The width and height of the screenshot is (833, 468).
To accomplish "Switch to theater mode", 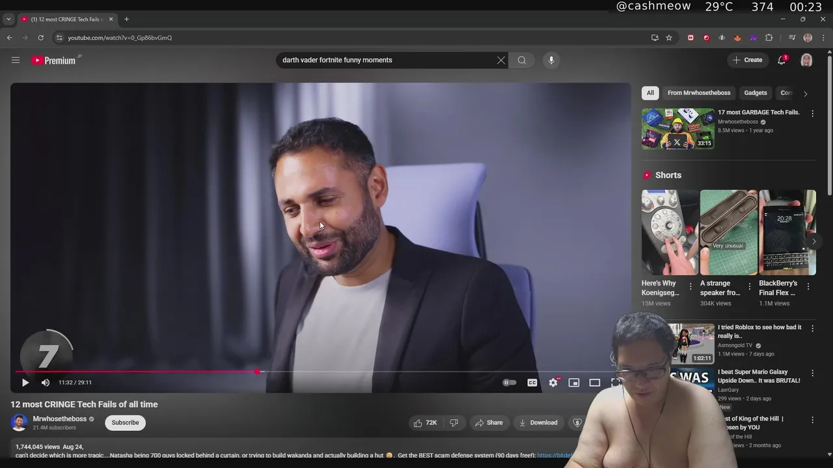I will [x=595, y=383].
